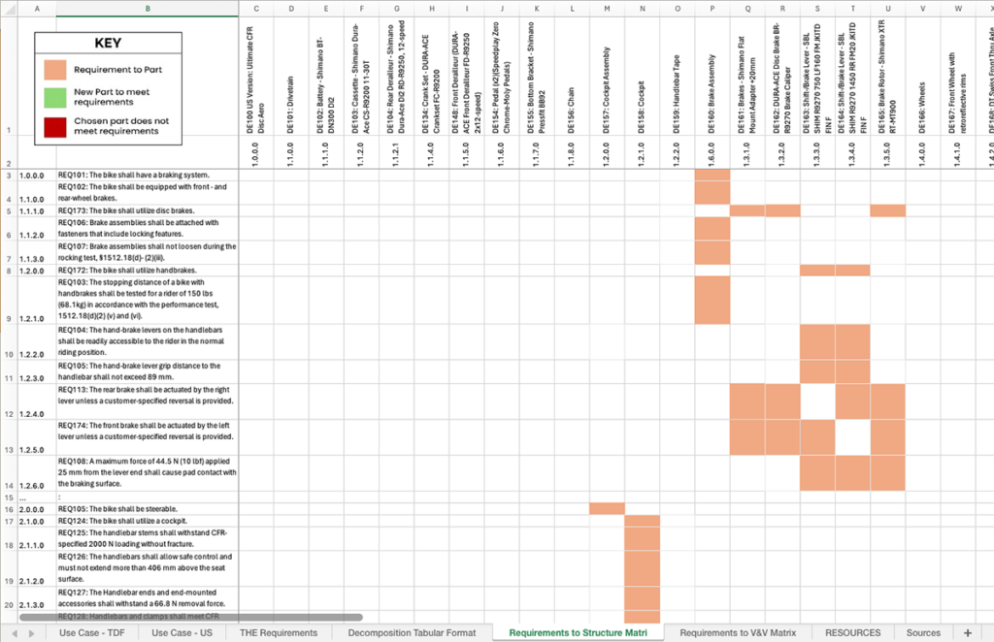Screen dimensions: 994x642
Task: Select the Sources sheet tab
Action: [923, 632]
